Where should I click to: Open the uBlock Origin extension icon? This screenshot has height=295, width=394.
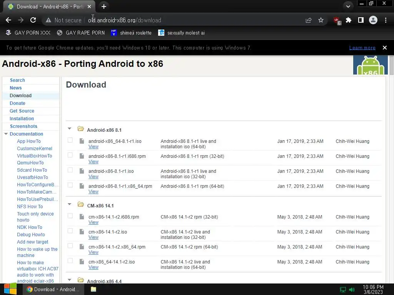[337, 21]
